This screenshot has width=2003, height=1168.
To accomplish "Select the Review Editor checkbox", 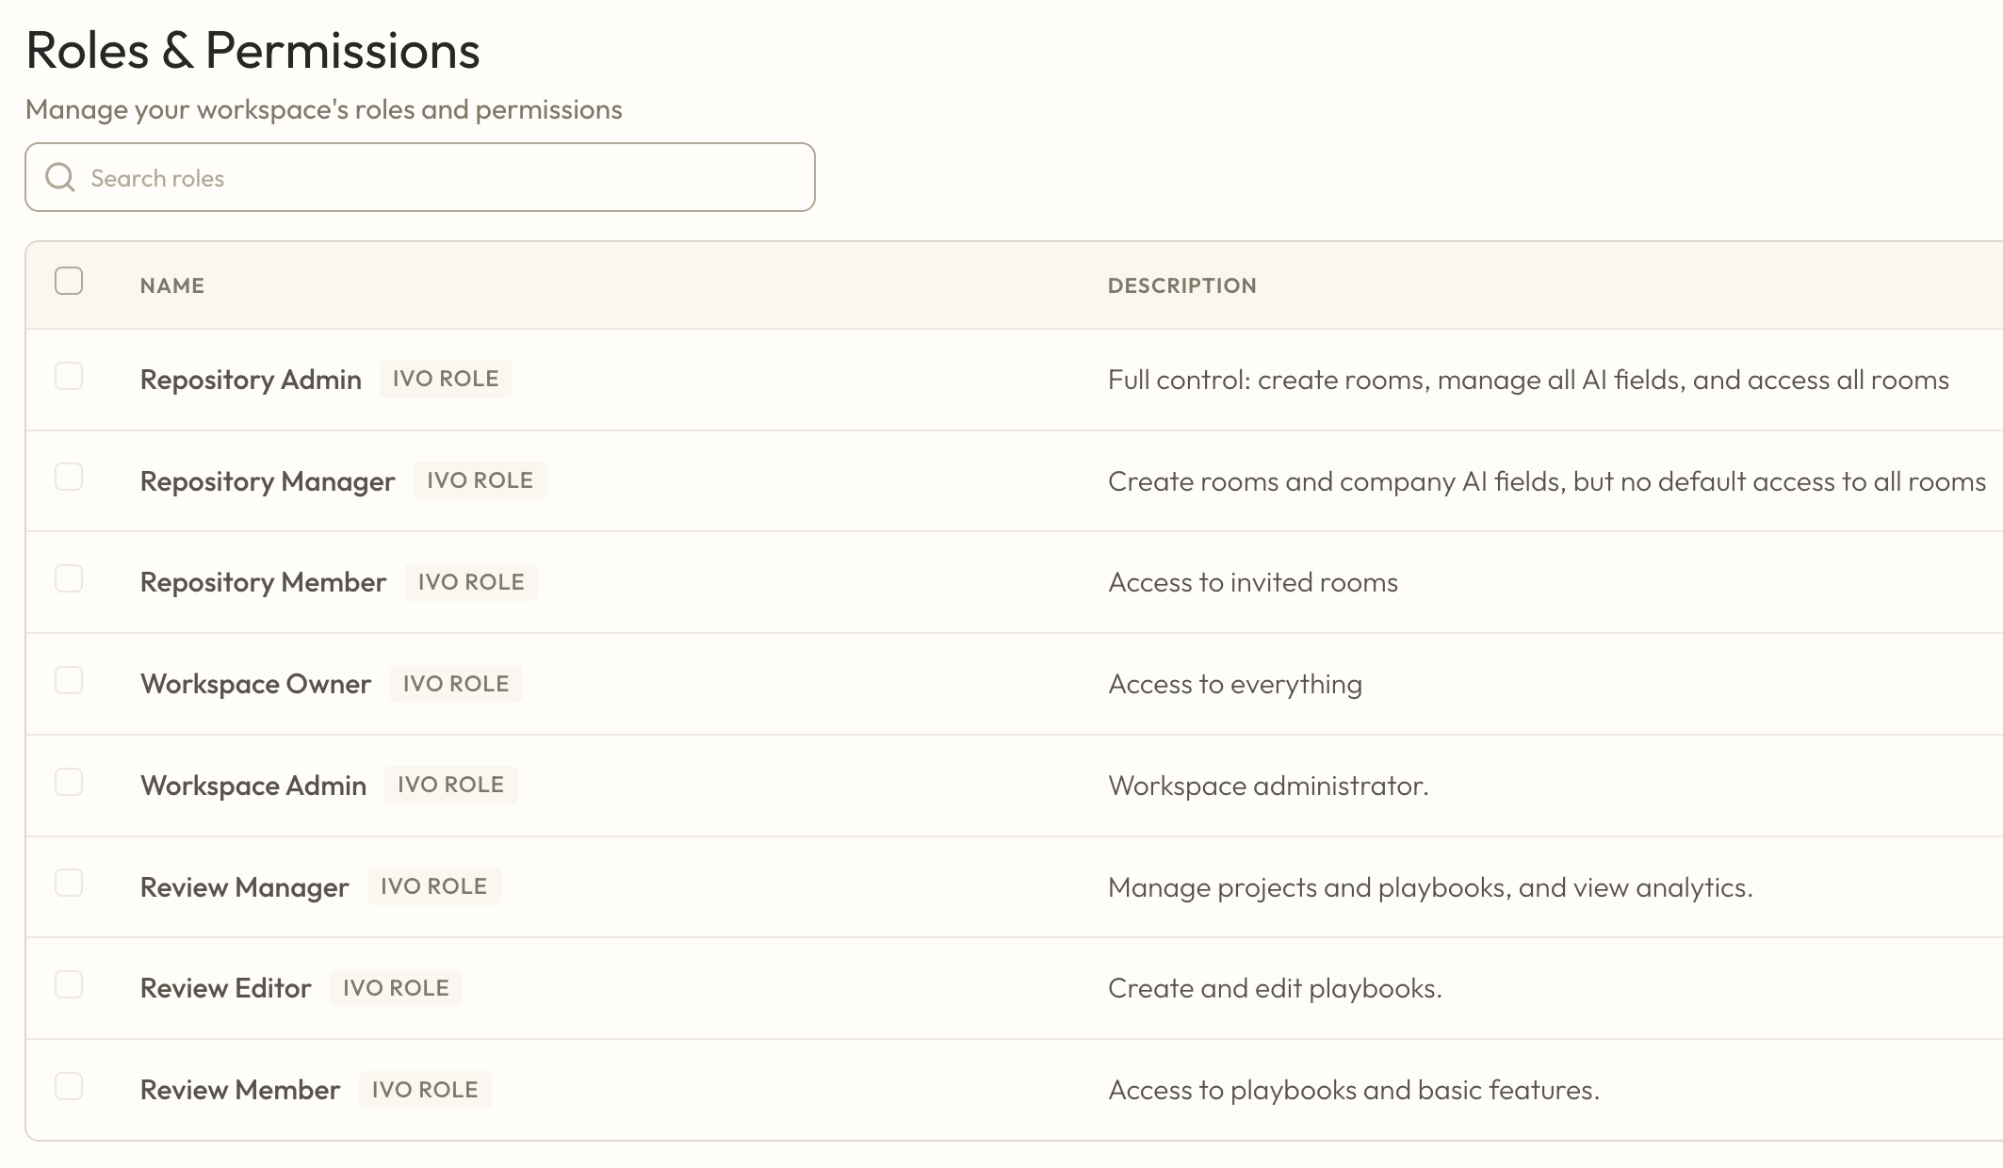I will [x=69, y=984].
